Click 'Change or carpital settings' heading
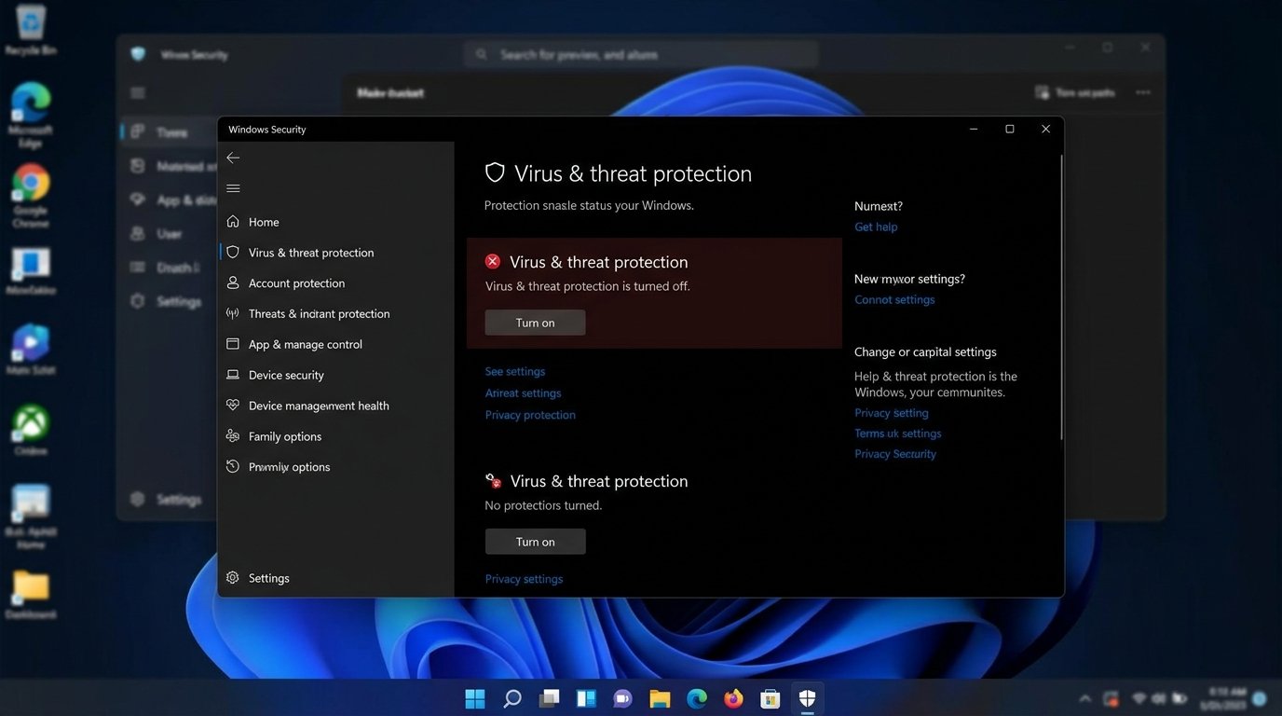Viewport: 1282px width, 716px height. click(925, 351)
